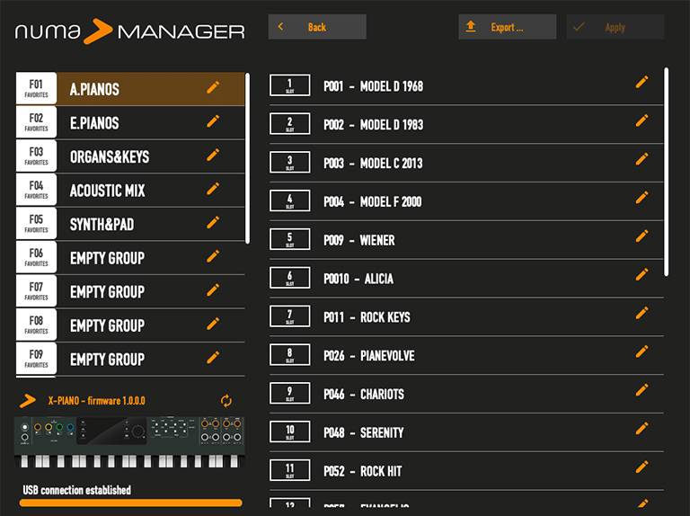
Task: Edit slot 3 MODEL C 2013 pencil
Action: point(642,159)
